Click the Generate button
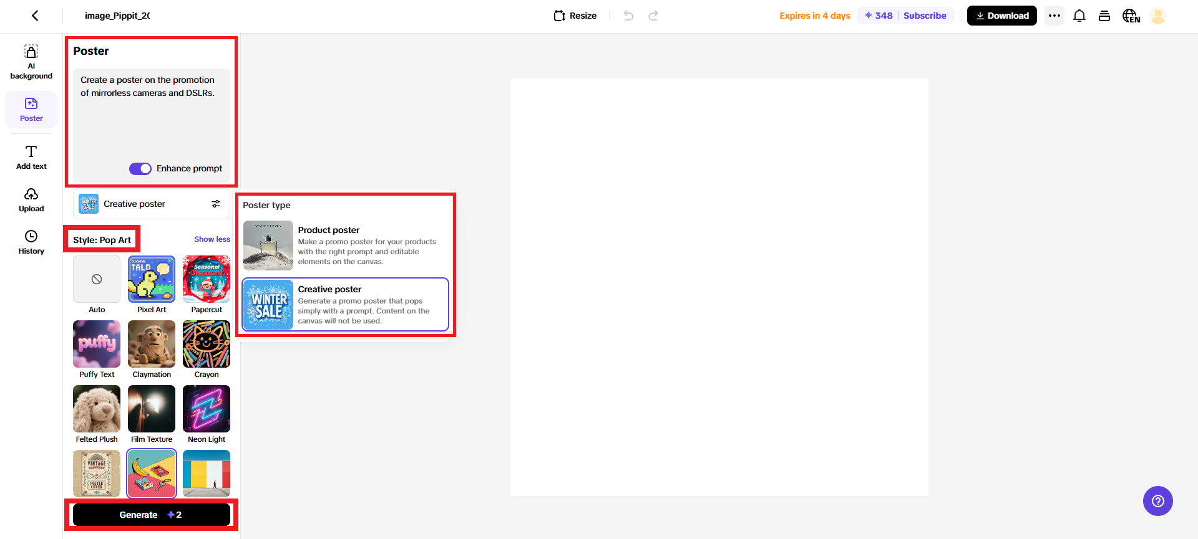This screenshot has width=1198, height=539. click(152, 515)
